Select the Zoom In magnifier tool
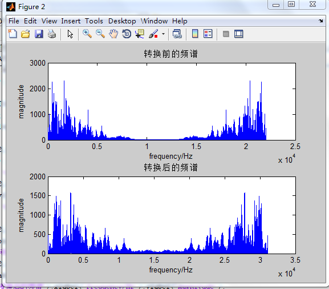The width and height of the screenshot is (329, 289). [87, 34]
